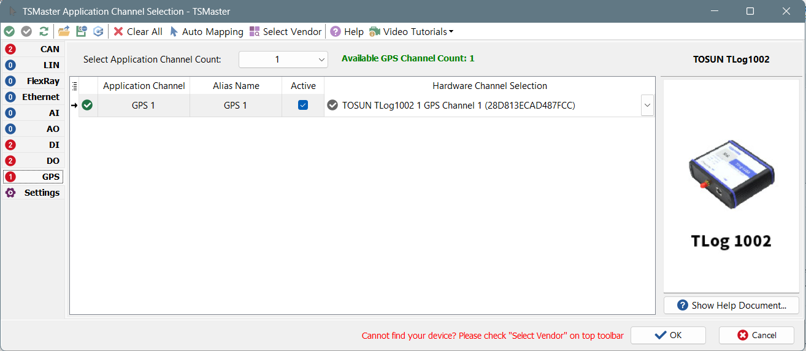The width and height of the screenshot is (806, 351).
Task: Switch to the Ethernet channel tab
Action: (x=33, y=97)
